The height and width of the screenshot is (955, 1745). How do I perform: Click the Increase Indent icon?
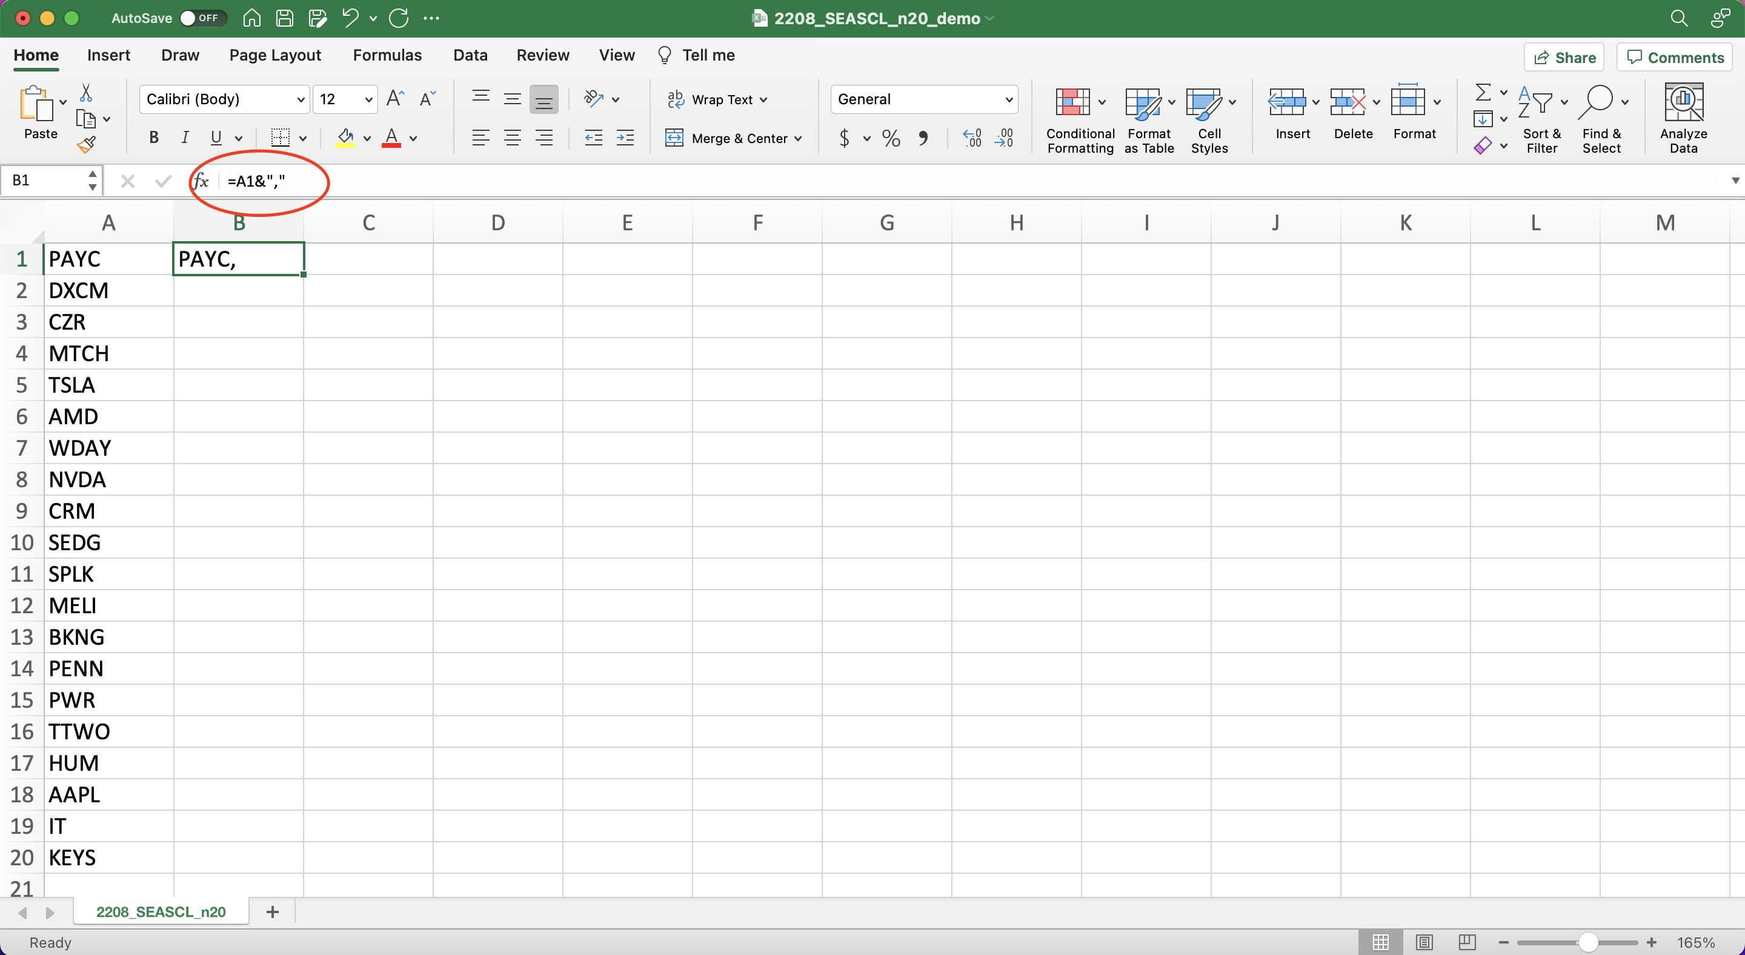pyautogui.click(x=625, y=138)
